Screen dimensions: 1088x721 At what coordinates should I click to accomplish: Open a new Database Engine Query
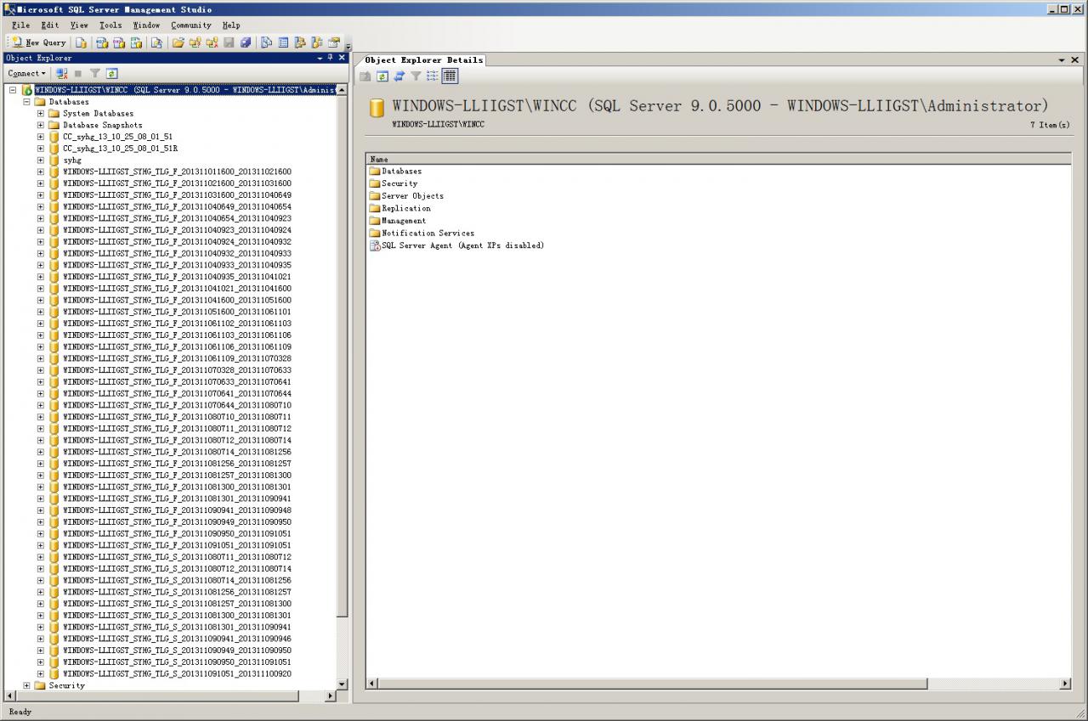(81, 42)
